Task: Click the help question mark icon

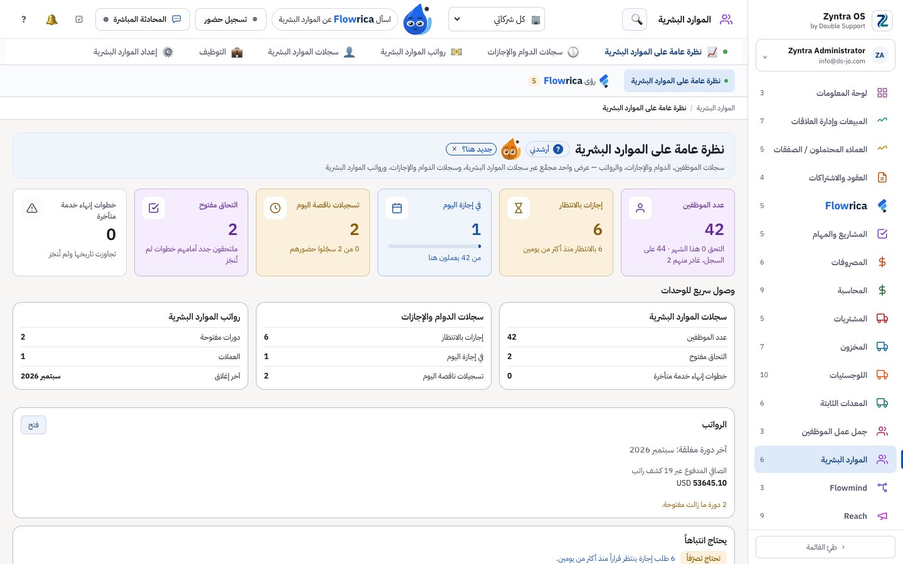Action: coord(24,19)
